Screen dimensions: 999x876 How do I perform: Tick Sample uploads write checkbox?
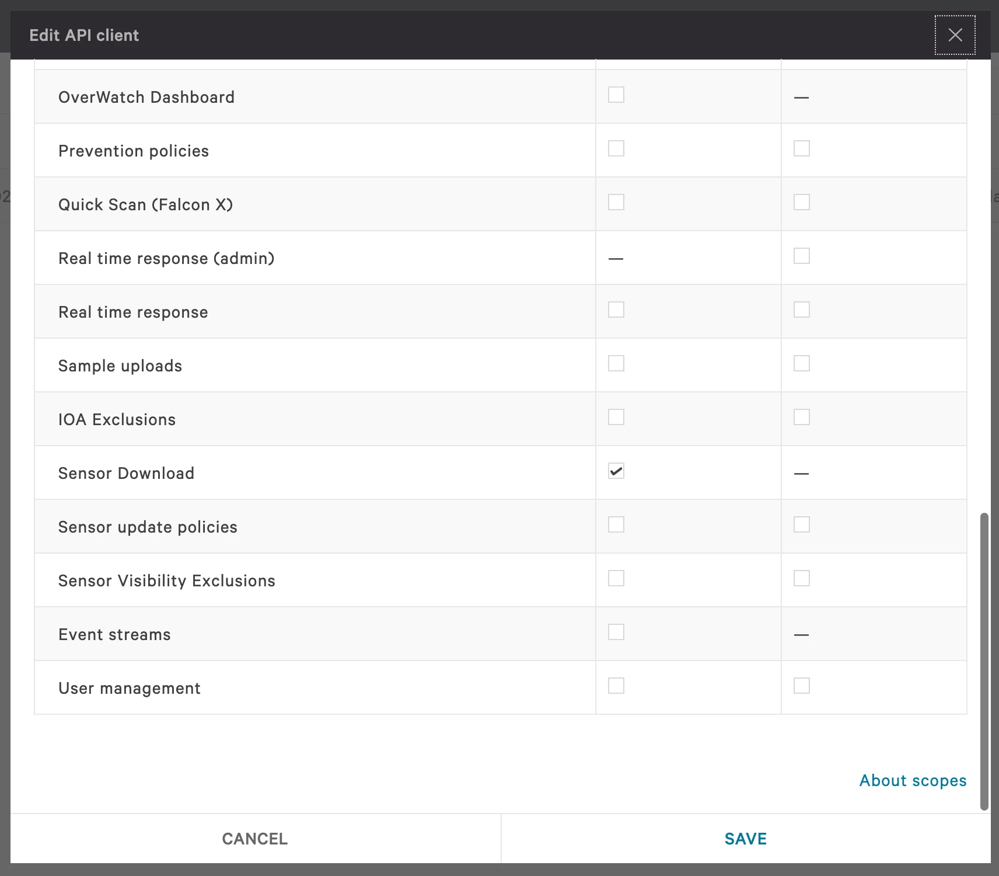coord(802,363)
